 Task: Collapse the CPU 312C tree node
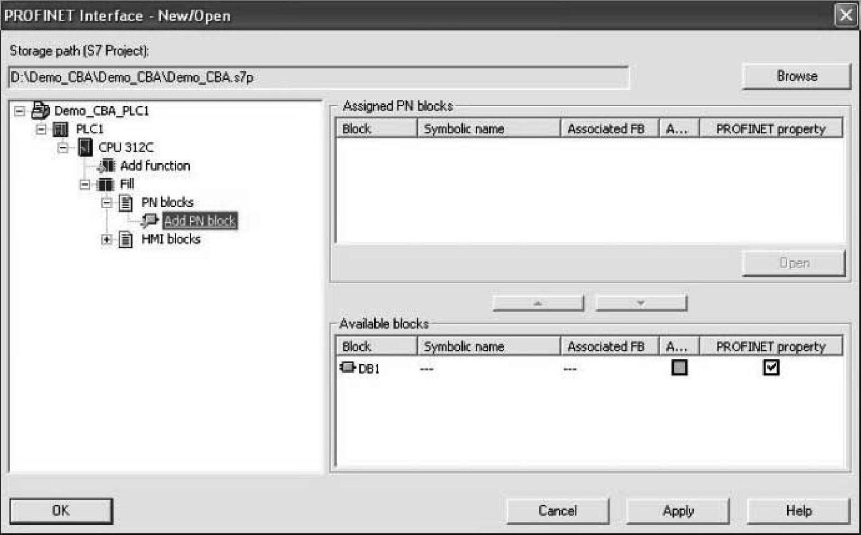point(63,147)
